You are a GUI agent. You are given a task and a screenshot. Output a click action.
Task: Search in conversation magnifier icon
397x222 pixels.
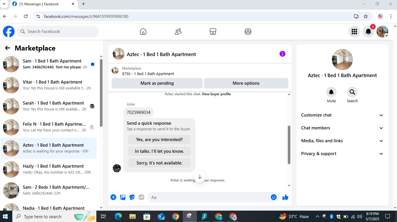point(352,92)
